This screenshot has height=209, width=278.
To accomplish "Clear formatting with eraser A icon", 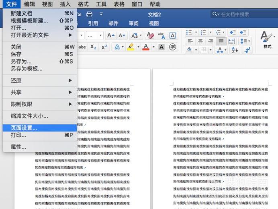I will pyautogui.click(x=150, y=35).
